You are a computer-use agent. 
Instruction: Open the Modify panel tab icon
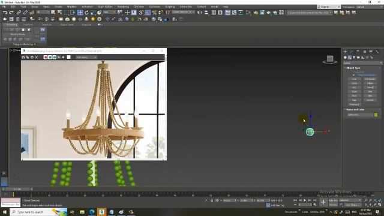(352, 52)
